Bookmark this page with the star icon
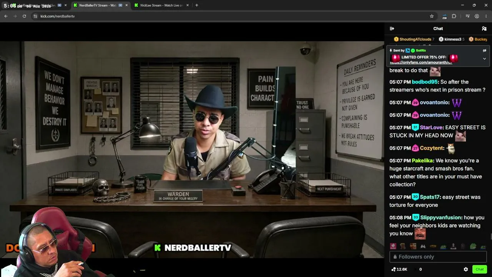The image size is (492, 277). tap(432, 16)
